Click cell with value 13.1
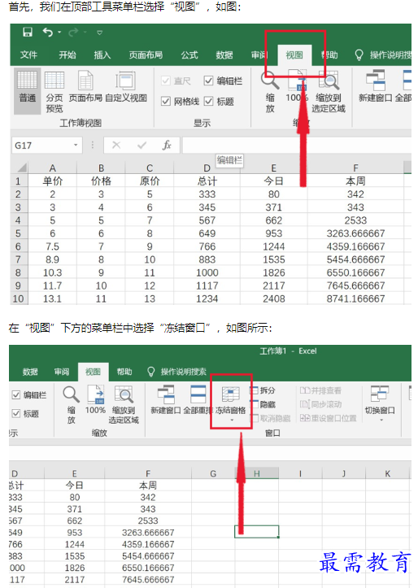The image size is (418, 588). click(x=53, y=298)
